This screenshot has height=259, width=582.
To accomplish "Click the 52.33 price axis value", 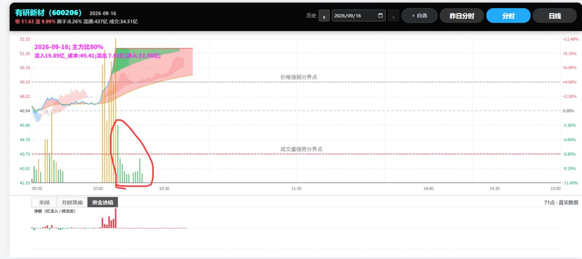I will 25,39.
